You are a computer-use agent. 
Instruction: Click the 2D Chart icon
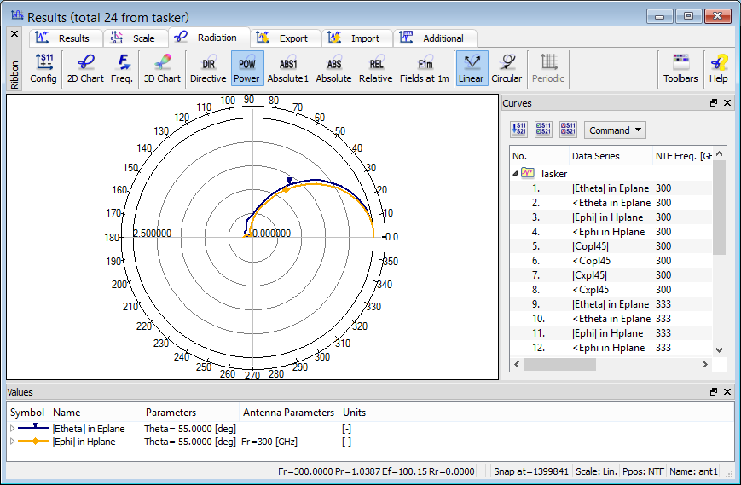(85, 68)
